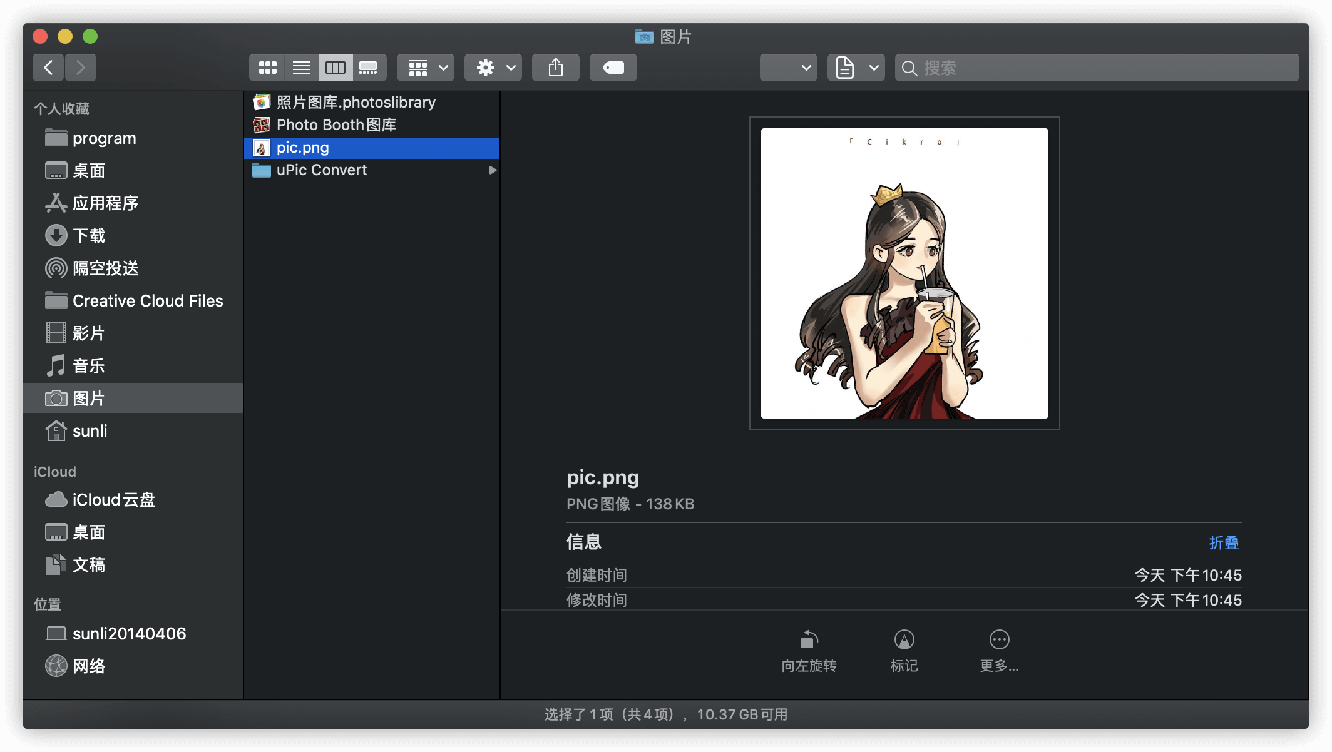Open Creative Cloud Files in sidebar
Image resolution: width=1332 pixels, height=752 pixels.
(x=133, y=301)
